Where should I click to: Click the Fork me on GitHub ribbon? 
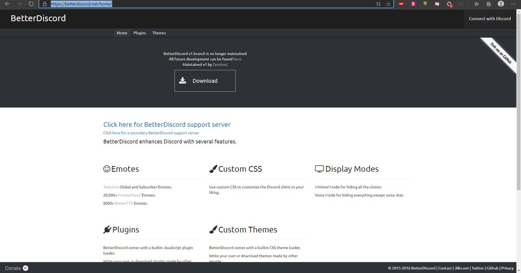500,53
